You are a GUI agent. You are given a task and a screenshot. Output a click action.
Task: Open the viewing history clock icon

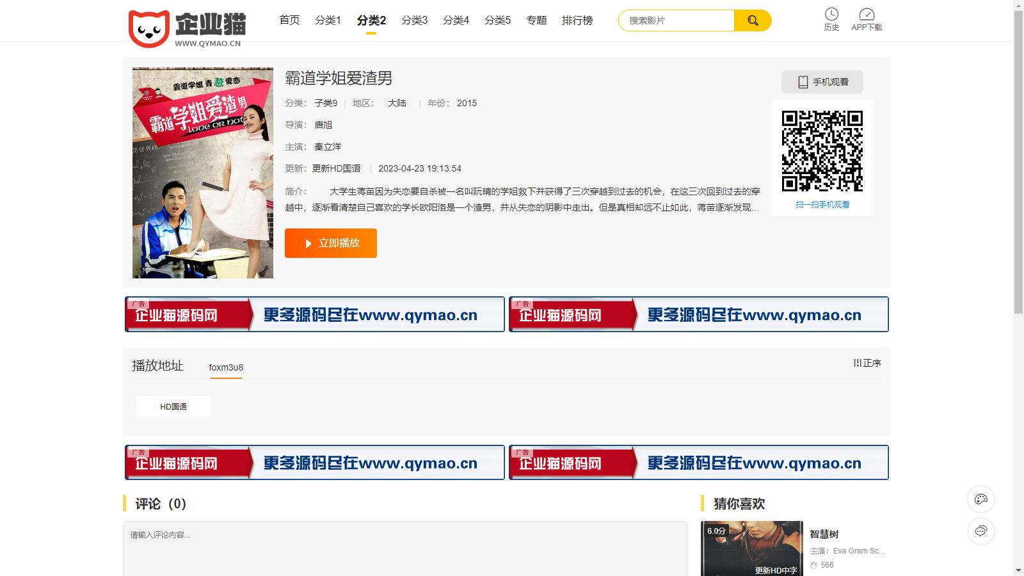tap(831, 15)
